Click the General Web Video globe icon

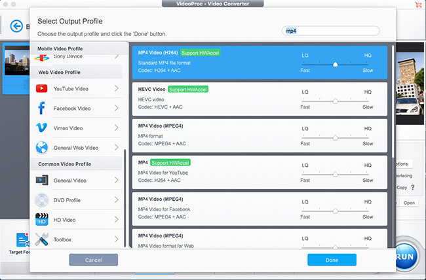click(41, 148)
